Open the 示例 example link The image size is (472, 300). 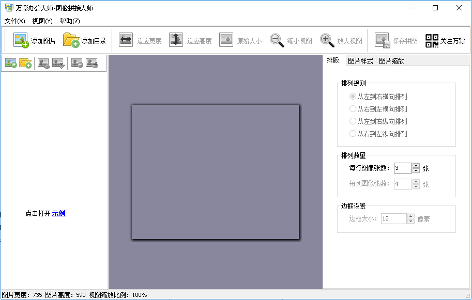click(58, 213)
